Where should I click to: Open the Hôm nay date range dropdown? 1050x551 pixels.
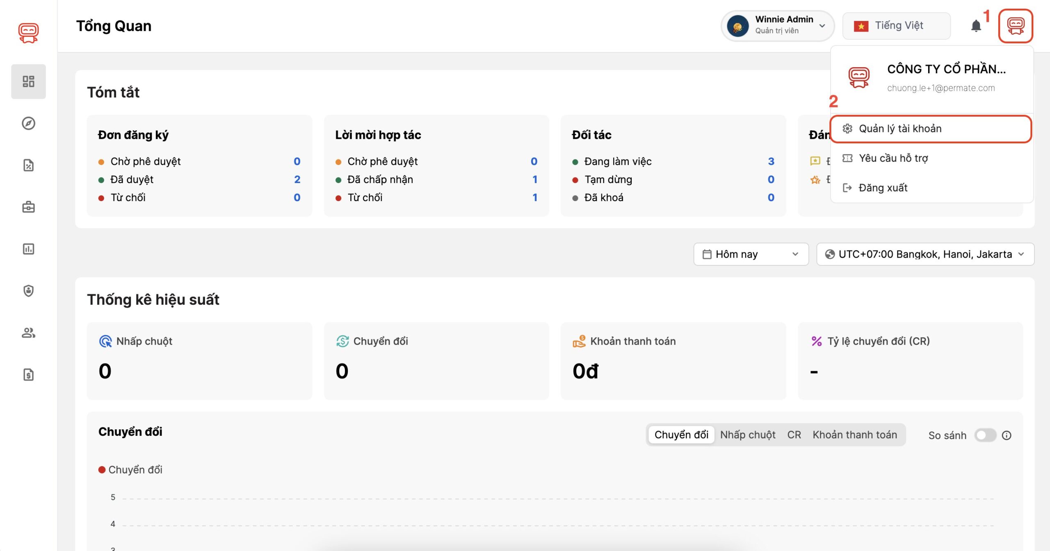pyautogui.click(x=751, y=254)
